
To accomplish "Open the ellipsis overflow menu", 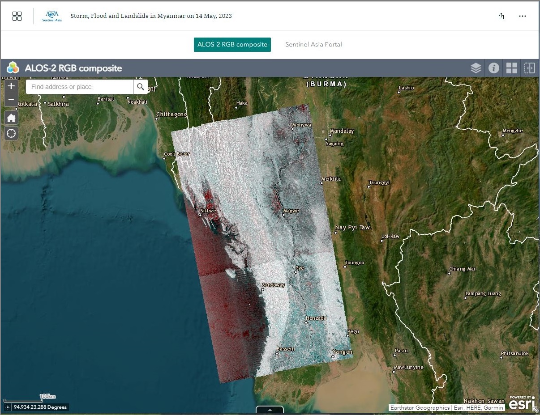I will coord(523,16).
